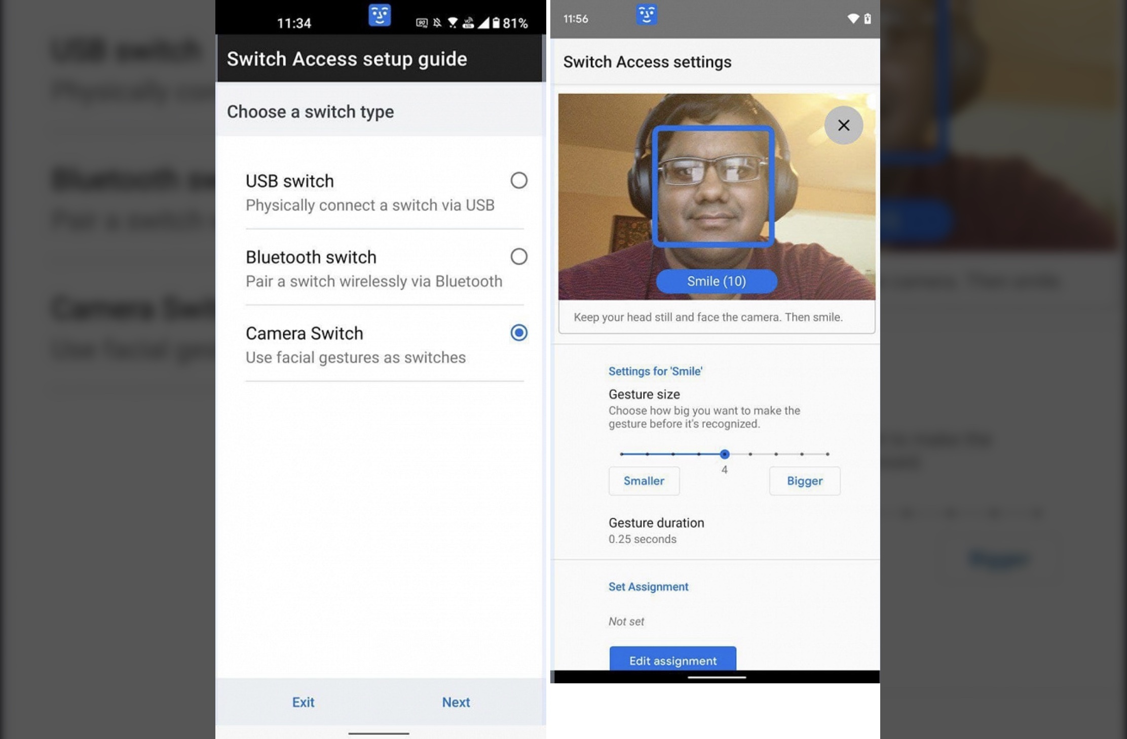The image size is (1127, 739).
Task: Tap the muted notifications bell icon
Action: coord(437,23)
